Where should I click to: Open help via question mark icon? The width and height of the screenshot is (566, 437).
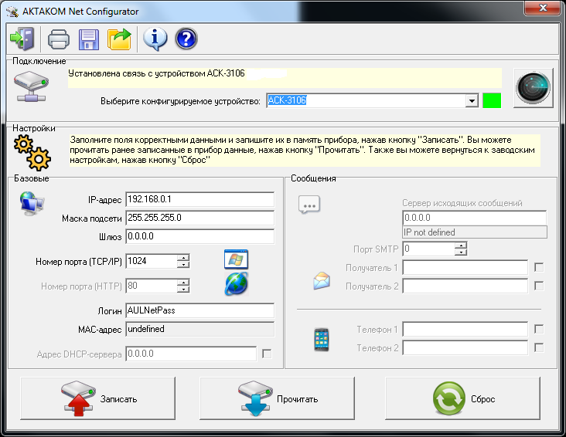186,38
